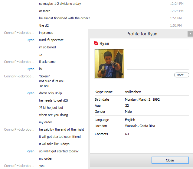Click ConnorP name next to 'ill ask name'
The width and height of the screenshot is (193, 169).
pos(19,62)
